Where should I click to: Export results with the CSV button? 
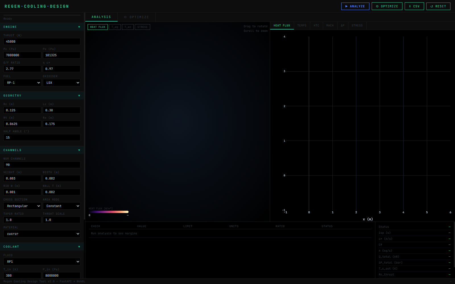point(414,6)
